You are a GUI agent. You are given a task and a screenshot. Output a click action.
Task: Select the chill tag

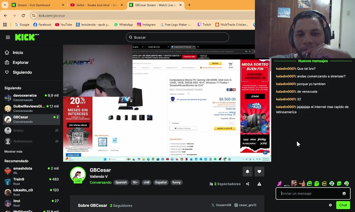point(146,182)
